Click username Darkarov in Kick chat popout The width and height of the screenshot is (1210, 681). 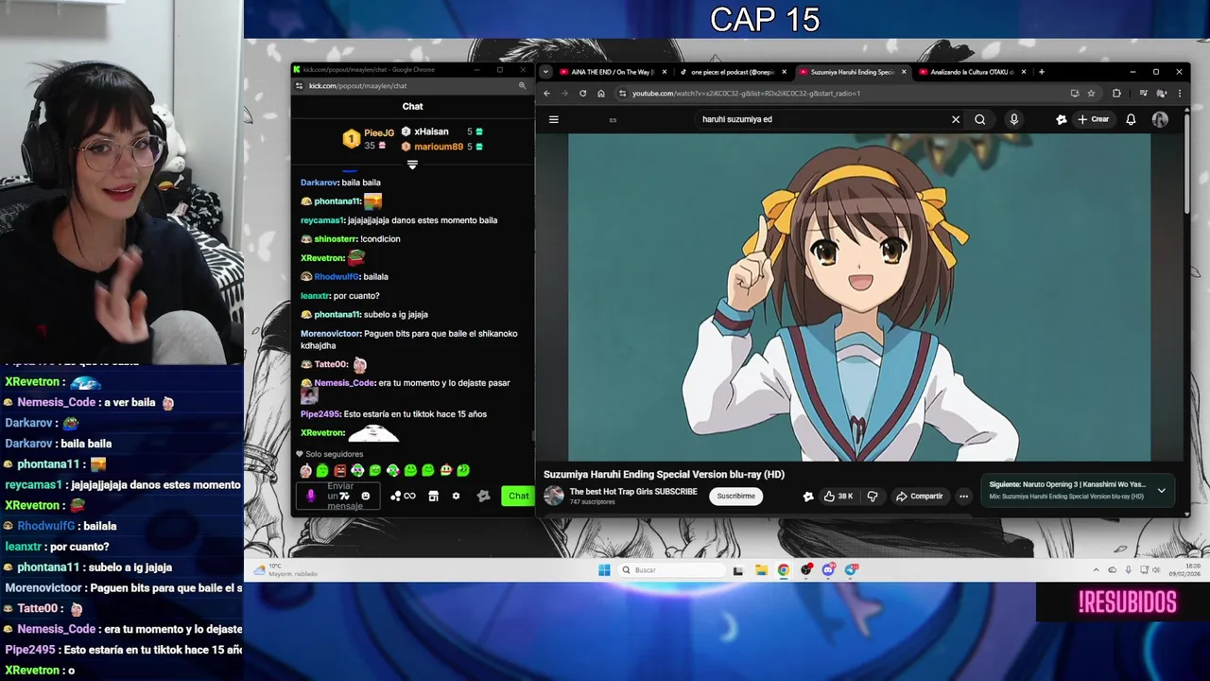(x=319, y=183)
